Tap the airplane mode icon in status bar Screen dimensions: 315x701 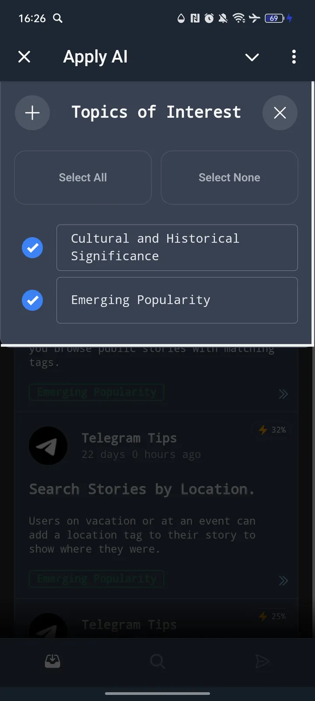(x=254, y=18)
